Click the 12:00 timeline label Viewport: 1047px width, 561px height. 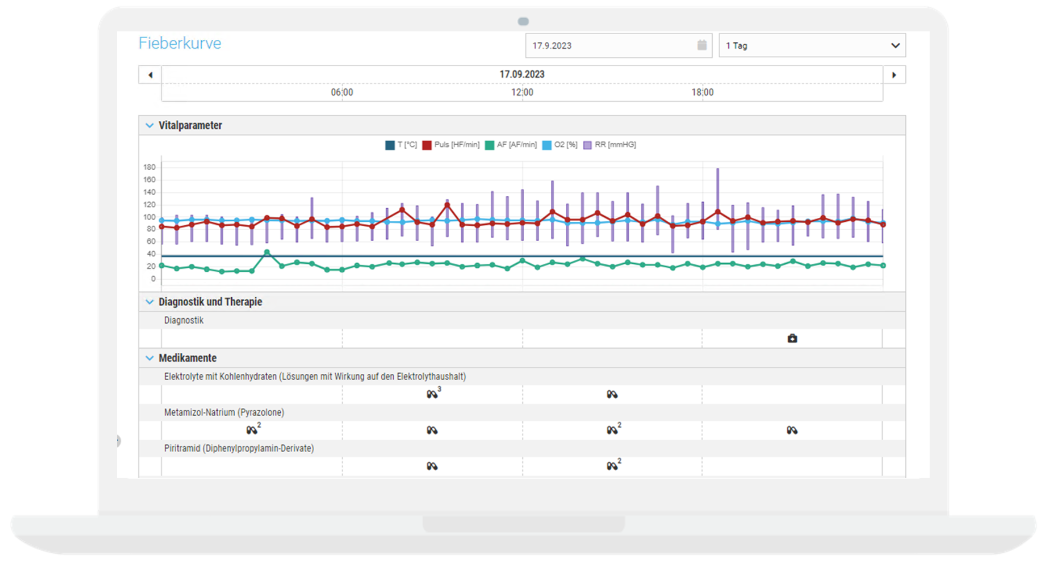(522, 92)
